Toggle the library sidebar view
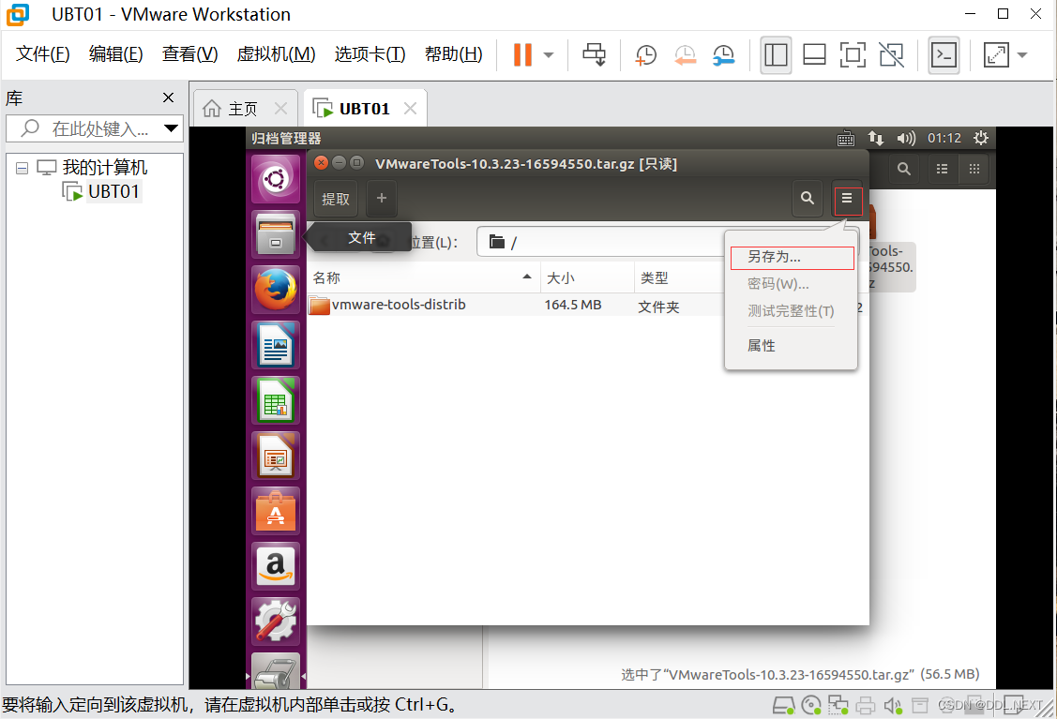The width and height of the screenshot is (1057, 719). pos(776,54)
